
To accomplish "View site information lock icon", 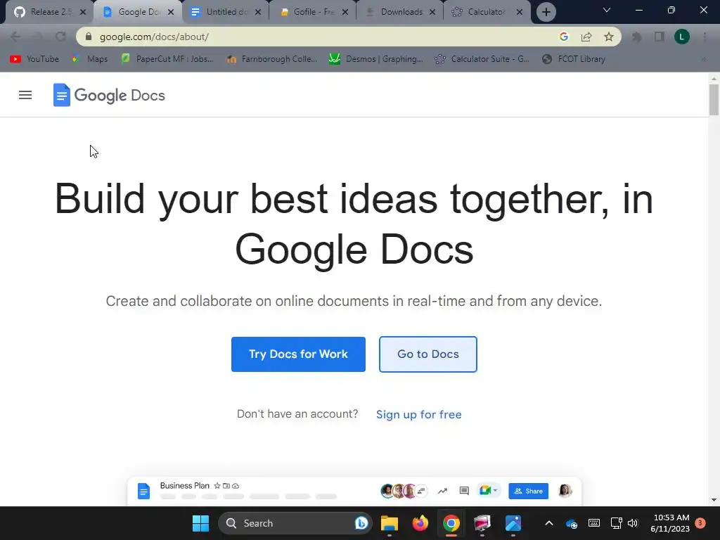I will 89,37.
